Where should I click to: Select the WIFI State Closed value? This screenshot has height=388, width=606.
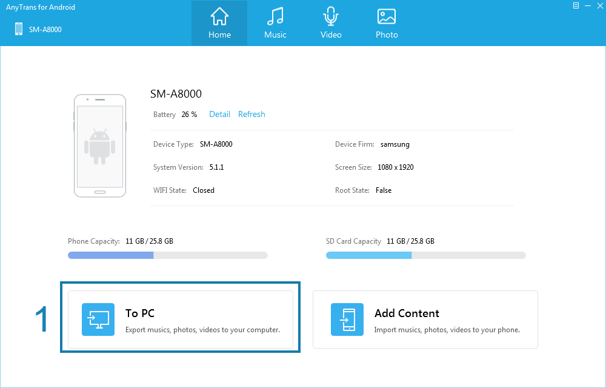[x=203, y=190]
